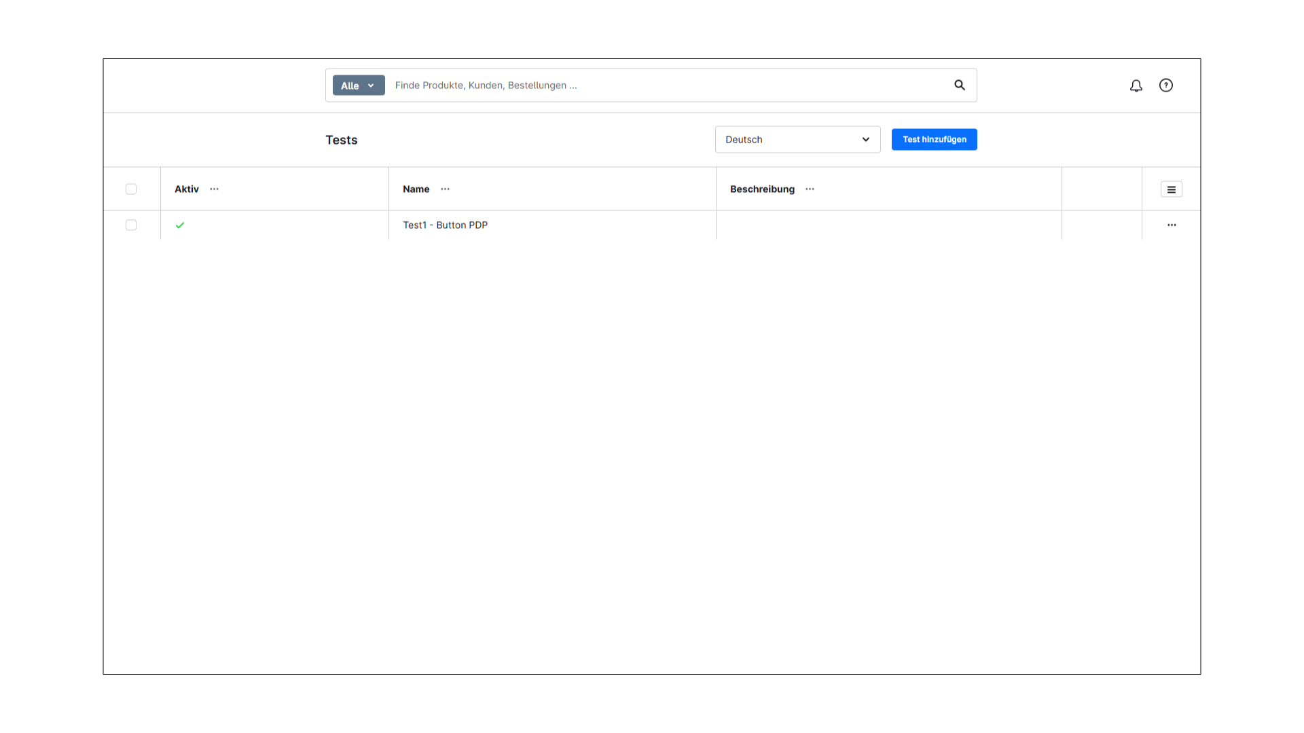Open the Alle search scope dropdown
This screenshot has width=1304, height=733.
tap(358, 85)
